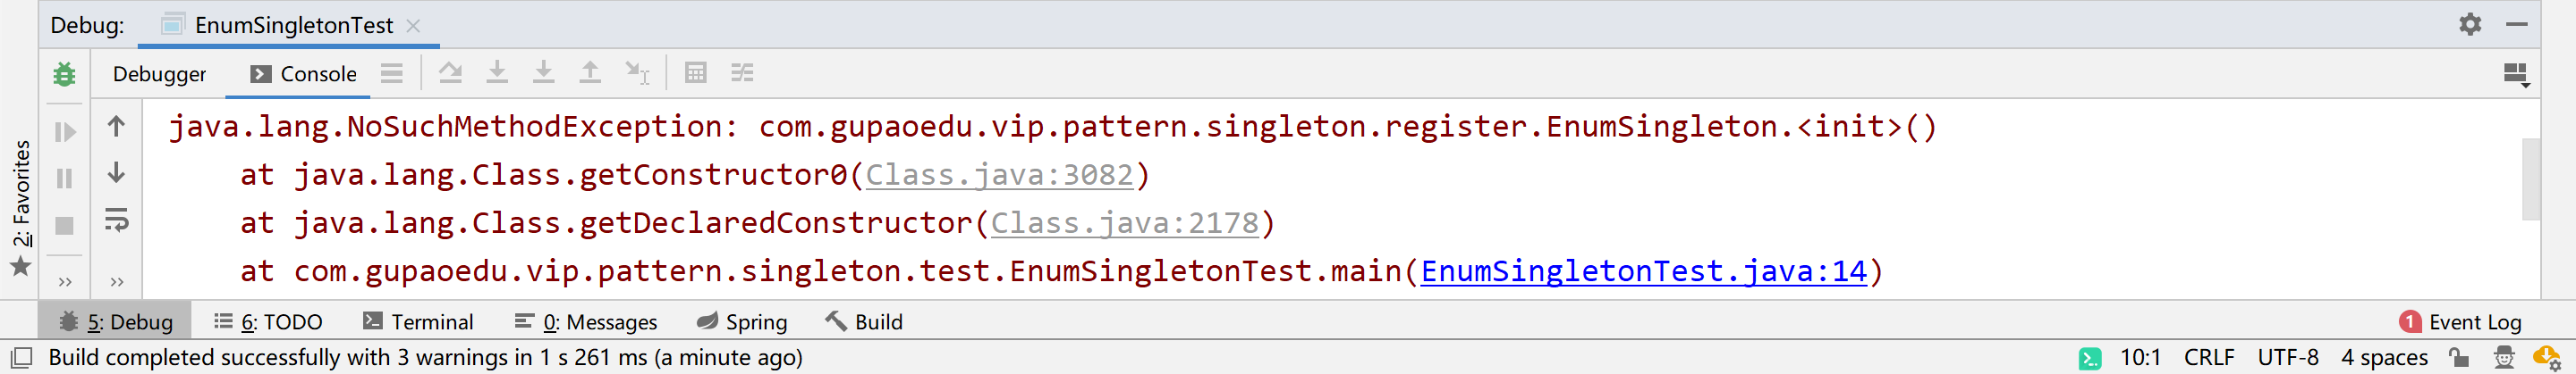The height and width of the screenshot is (374, 2576).
Task: Click the Pause Program icon
Action: click(64, 179)
